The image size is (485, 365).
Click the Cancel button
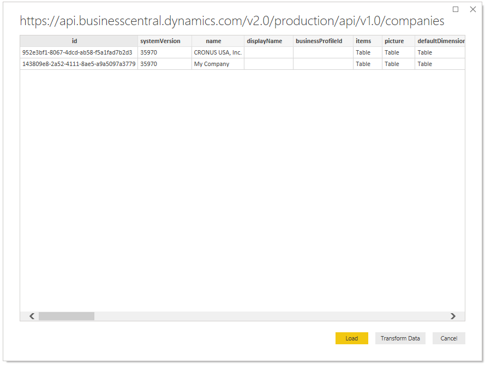point(448,338)
